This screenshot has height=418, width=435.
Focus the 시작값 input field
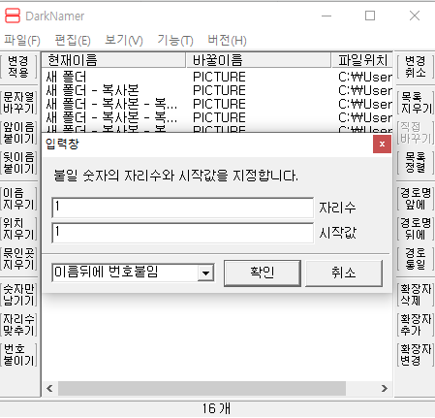182,233
